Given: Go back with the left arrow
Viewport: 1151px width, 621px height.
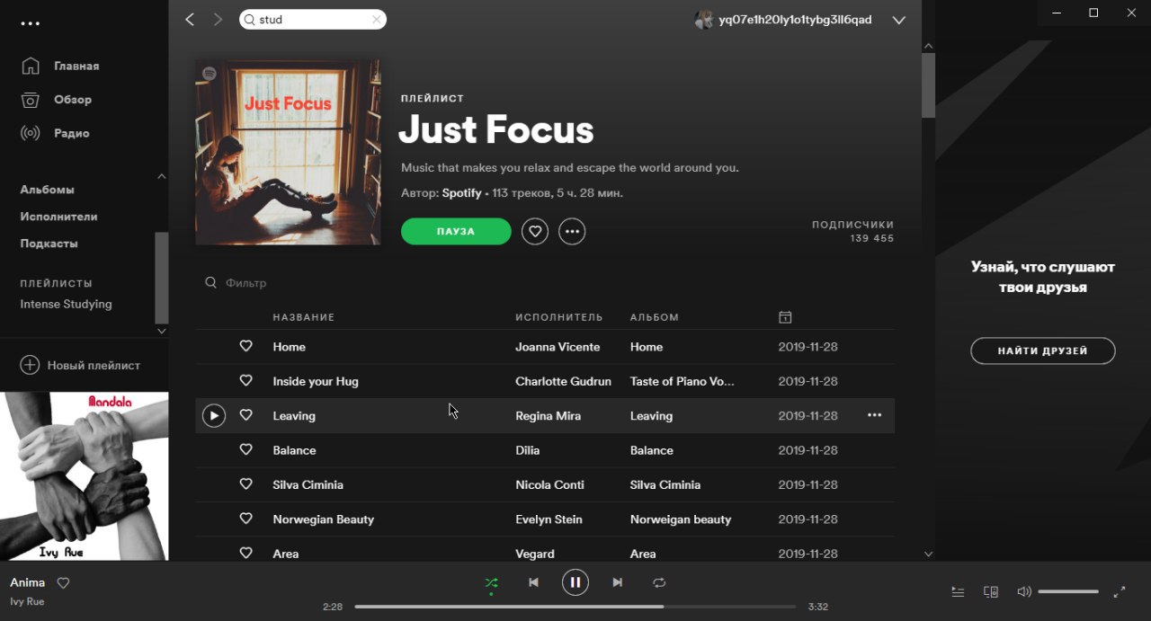Looking at the screenshot, I should (190, 20).
